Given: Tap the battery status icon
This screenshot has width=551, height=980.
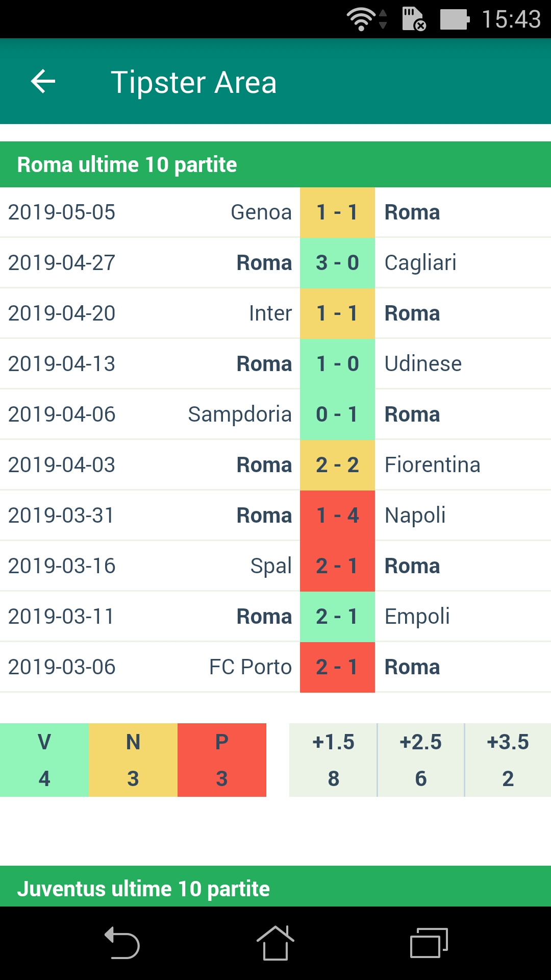Looking at the screenshot, I should (x=455, y=19).
